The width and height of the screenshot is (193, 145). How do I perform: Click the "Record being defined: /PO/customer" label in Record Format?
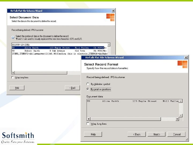pyautogui.click(x=106, y=77)
